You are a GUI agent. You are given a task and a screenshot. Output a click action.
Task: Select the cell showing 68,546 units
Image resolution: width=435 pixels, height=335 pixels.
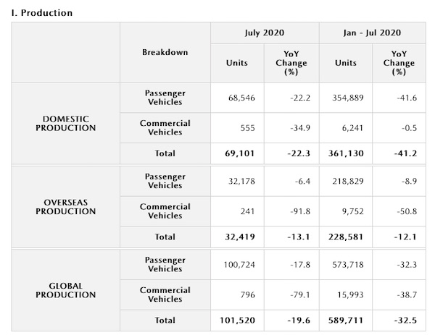coord(236,96)
